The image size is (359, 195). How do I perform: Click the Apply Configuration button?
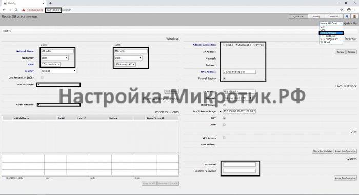[345, 178]
